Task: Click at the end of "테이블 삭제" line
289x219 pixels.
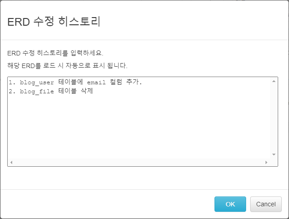Action: 93,91
